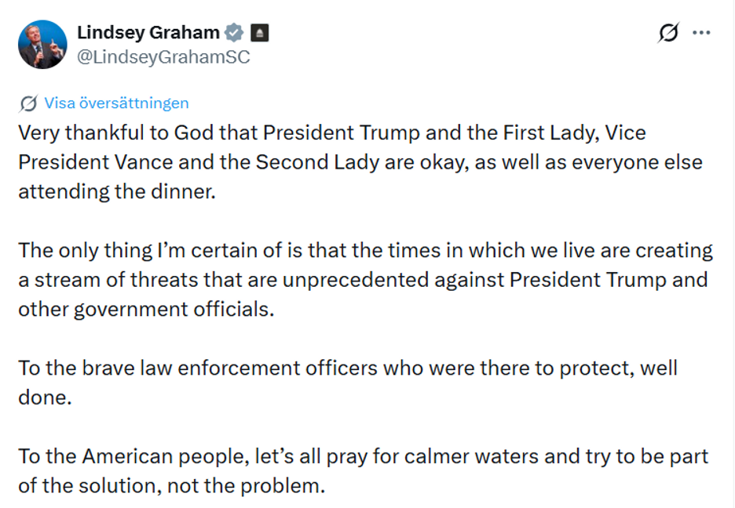This screenshot has height=508, width=735.
Task: Click the line starting 'To the brave law enforcement'
Action: (x=347, y=368)
